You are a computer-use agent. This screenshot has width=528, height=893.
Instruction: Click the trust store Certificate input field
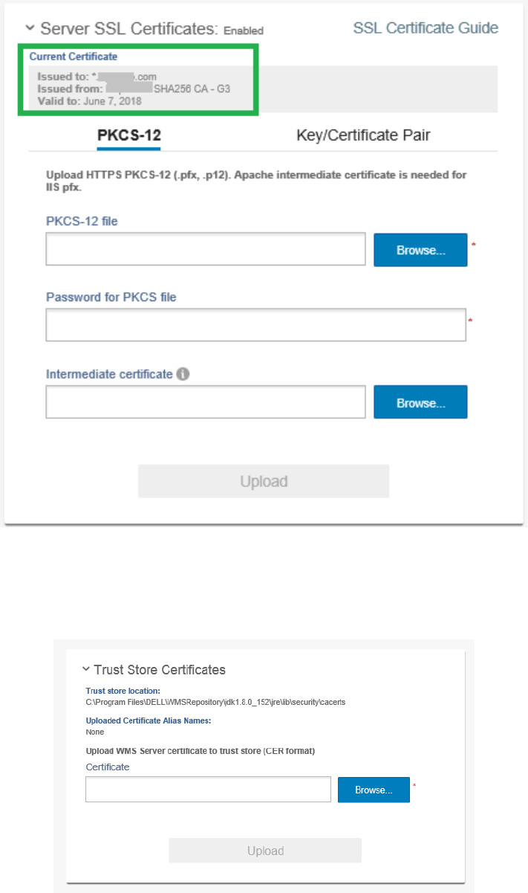pos(208,790)
